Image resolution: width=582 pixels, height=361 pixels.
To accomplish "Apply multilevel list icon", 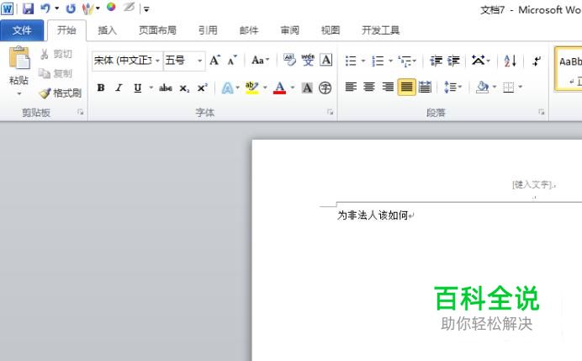I will click(x=405, y=61).
